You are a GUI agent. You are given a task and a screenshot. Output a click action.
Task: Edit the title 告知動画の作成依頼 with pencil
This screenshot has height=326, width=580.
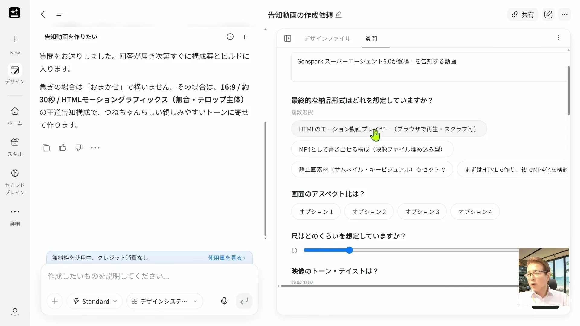pyautogui.click(x=339, y=15)
